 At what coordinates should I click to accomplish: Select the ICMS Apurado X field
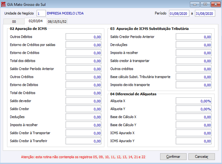(193, 133)
